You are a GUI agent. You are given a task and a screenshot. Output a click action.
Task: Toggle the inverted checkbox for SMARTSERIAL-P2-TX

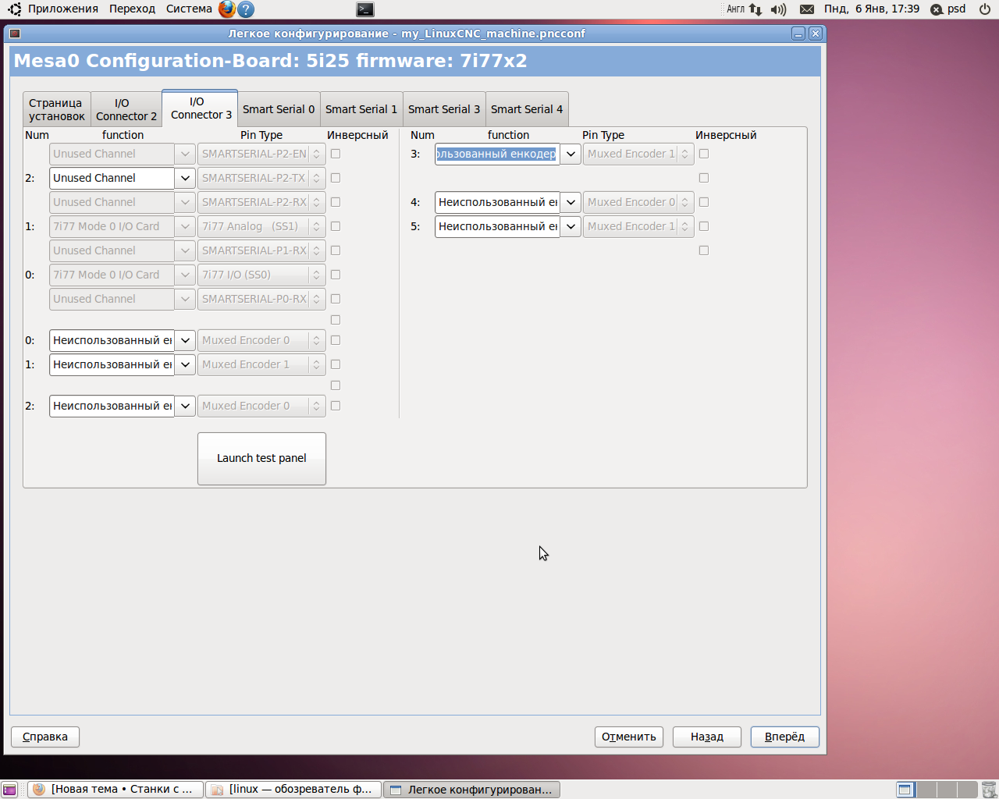point(336,178)
